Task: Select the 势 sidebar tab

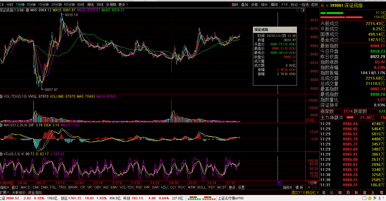Action: 348,193
